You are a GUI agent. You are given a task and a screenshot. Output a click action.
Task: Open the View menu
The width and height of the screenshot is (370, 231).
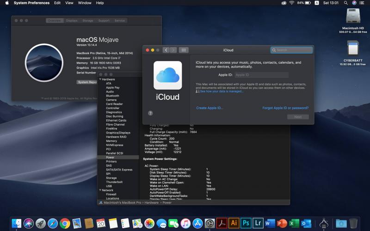click(x=69, y=3)
